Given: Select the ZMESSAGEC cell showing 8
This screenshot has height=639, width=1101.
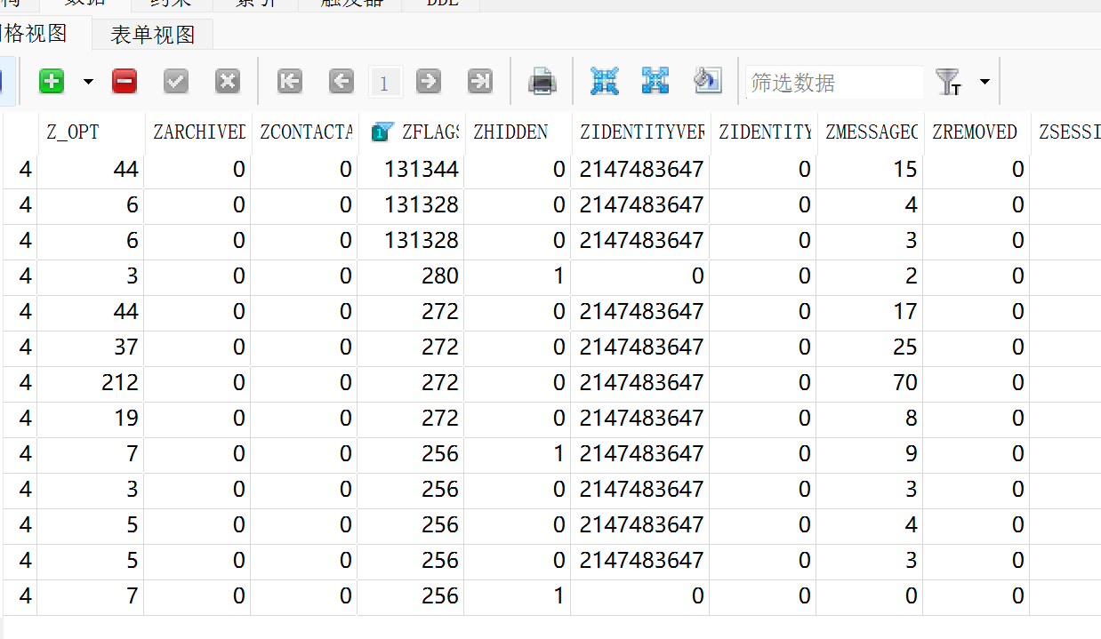Looking at the screenshot, I should click(870, 418).
